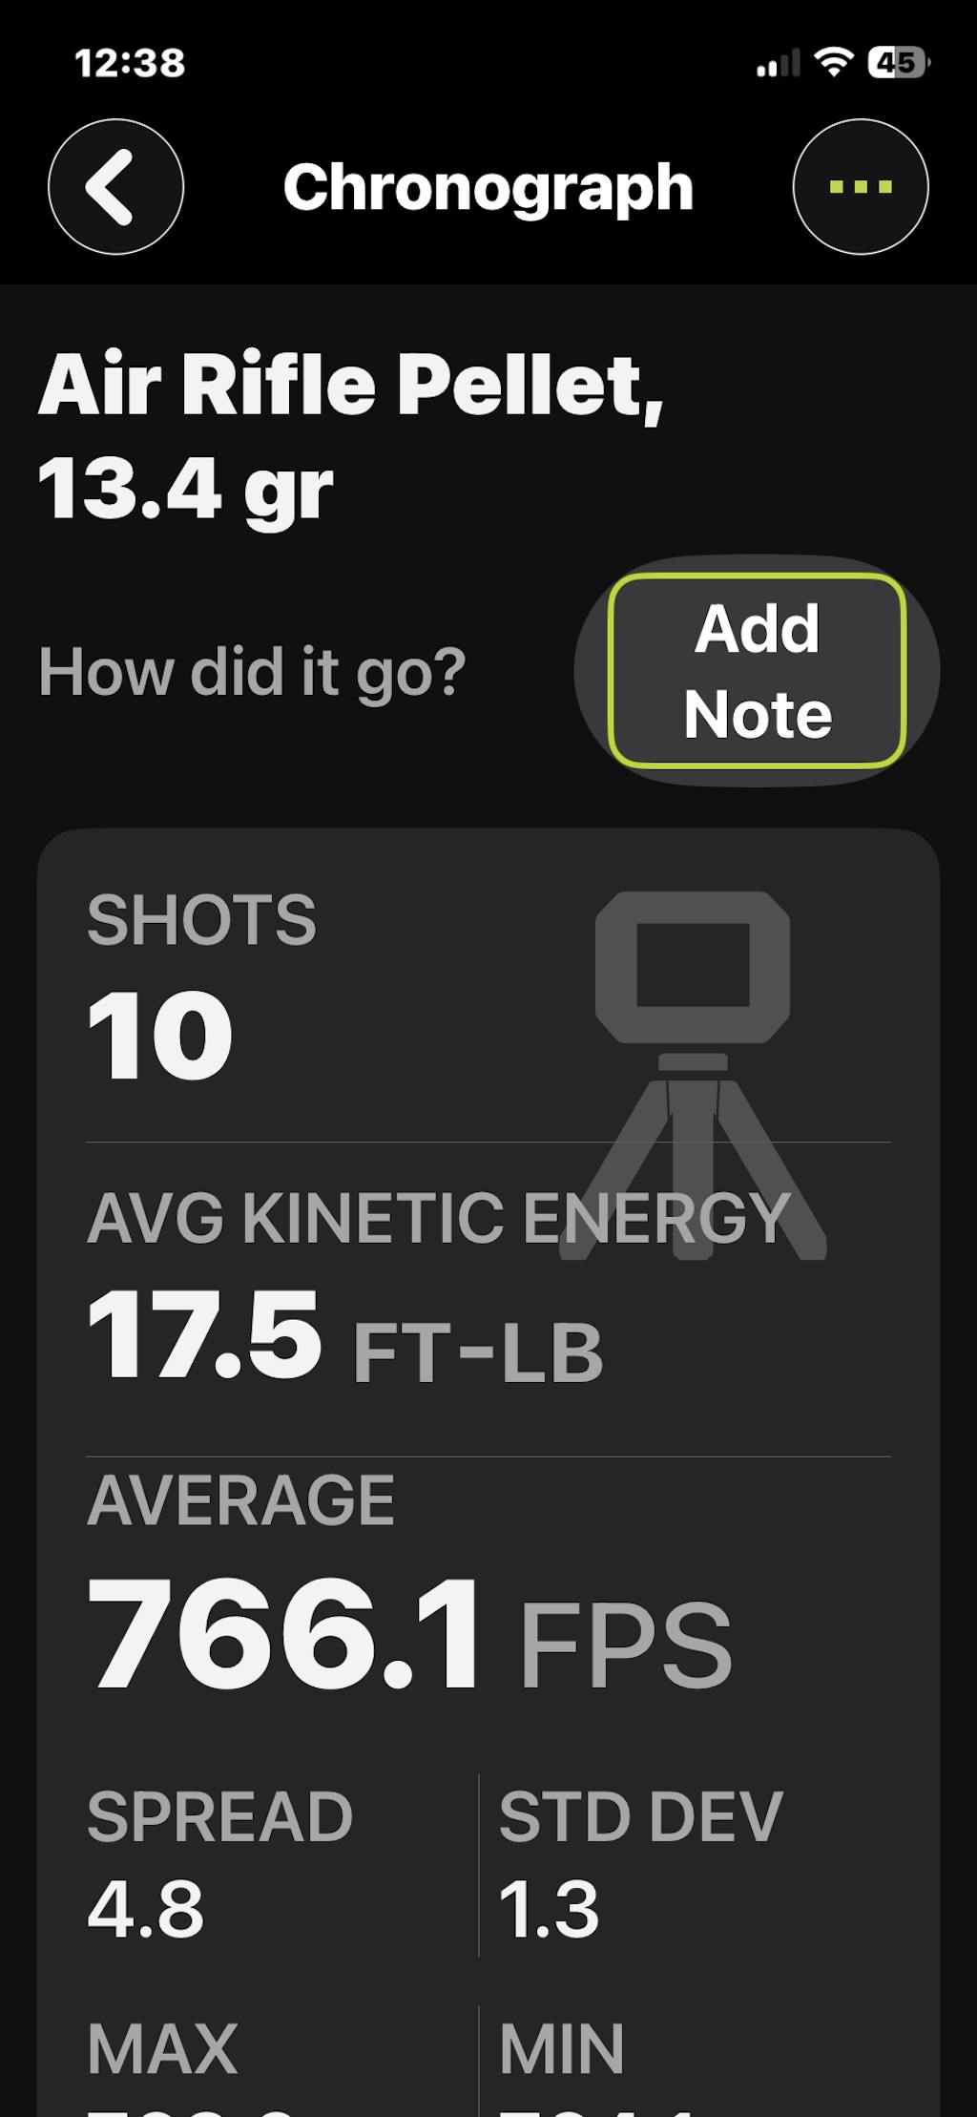Viewport: 977px width, 2117px height.
Task: Tap the back arrow button
Action: [x=115, y=187]
